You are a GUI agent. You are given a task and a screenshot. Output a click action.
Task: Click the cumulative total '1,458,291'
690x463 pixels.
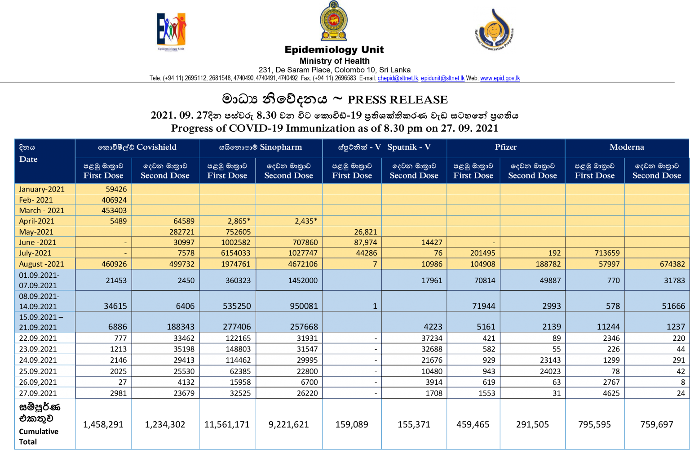point(103,424)
